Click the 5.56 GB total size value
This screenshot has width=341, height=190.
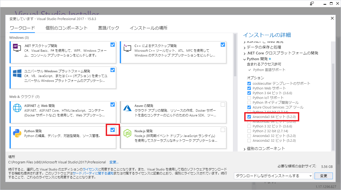(327, 167)
